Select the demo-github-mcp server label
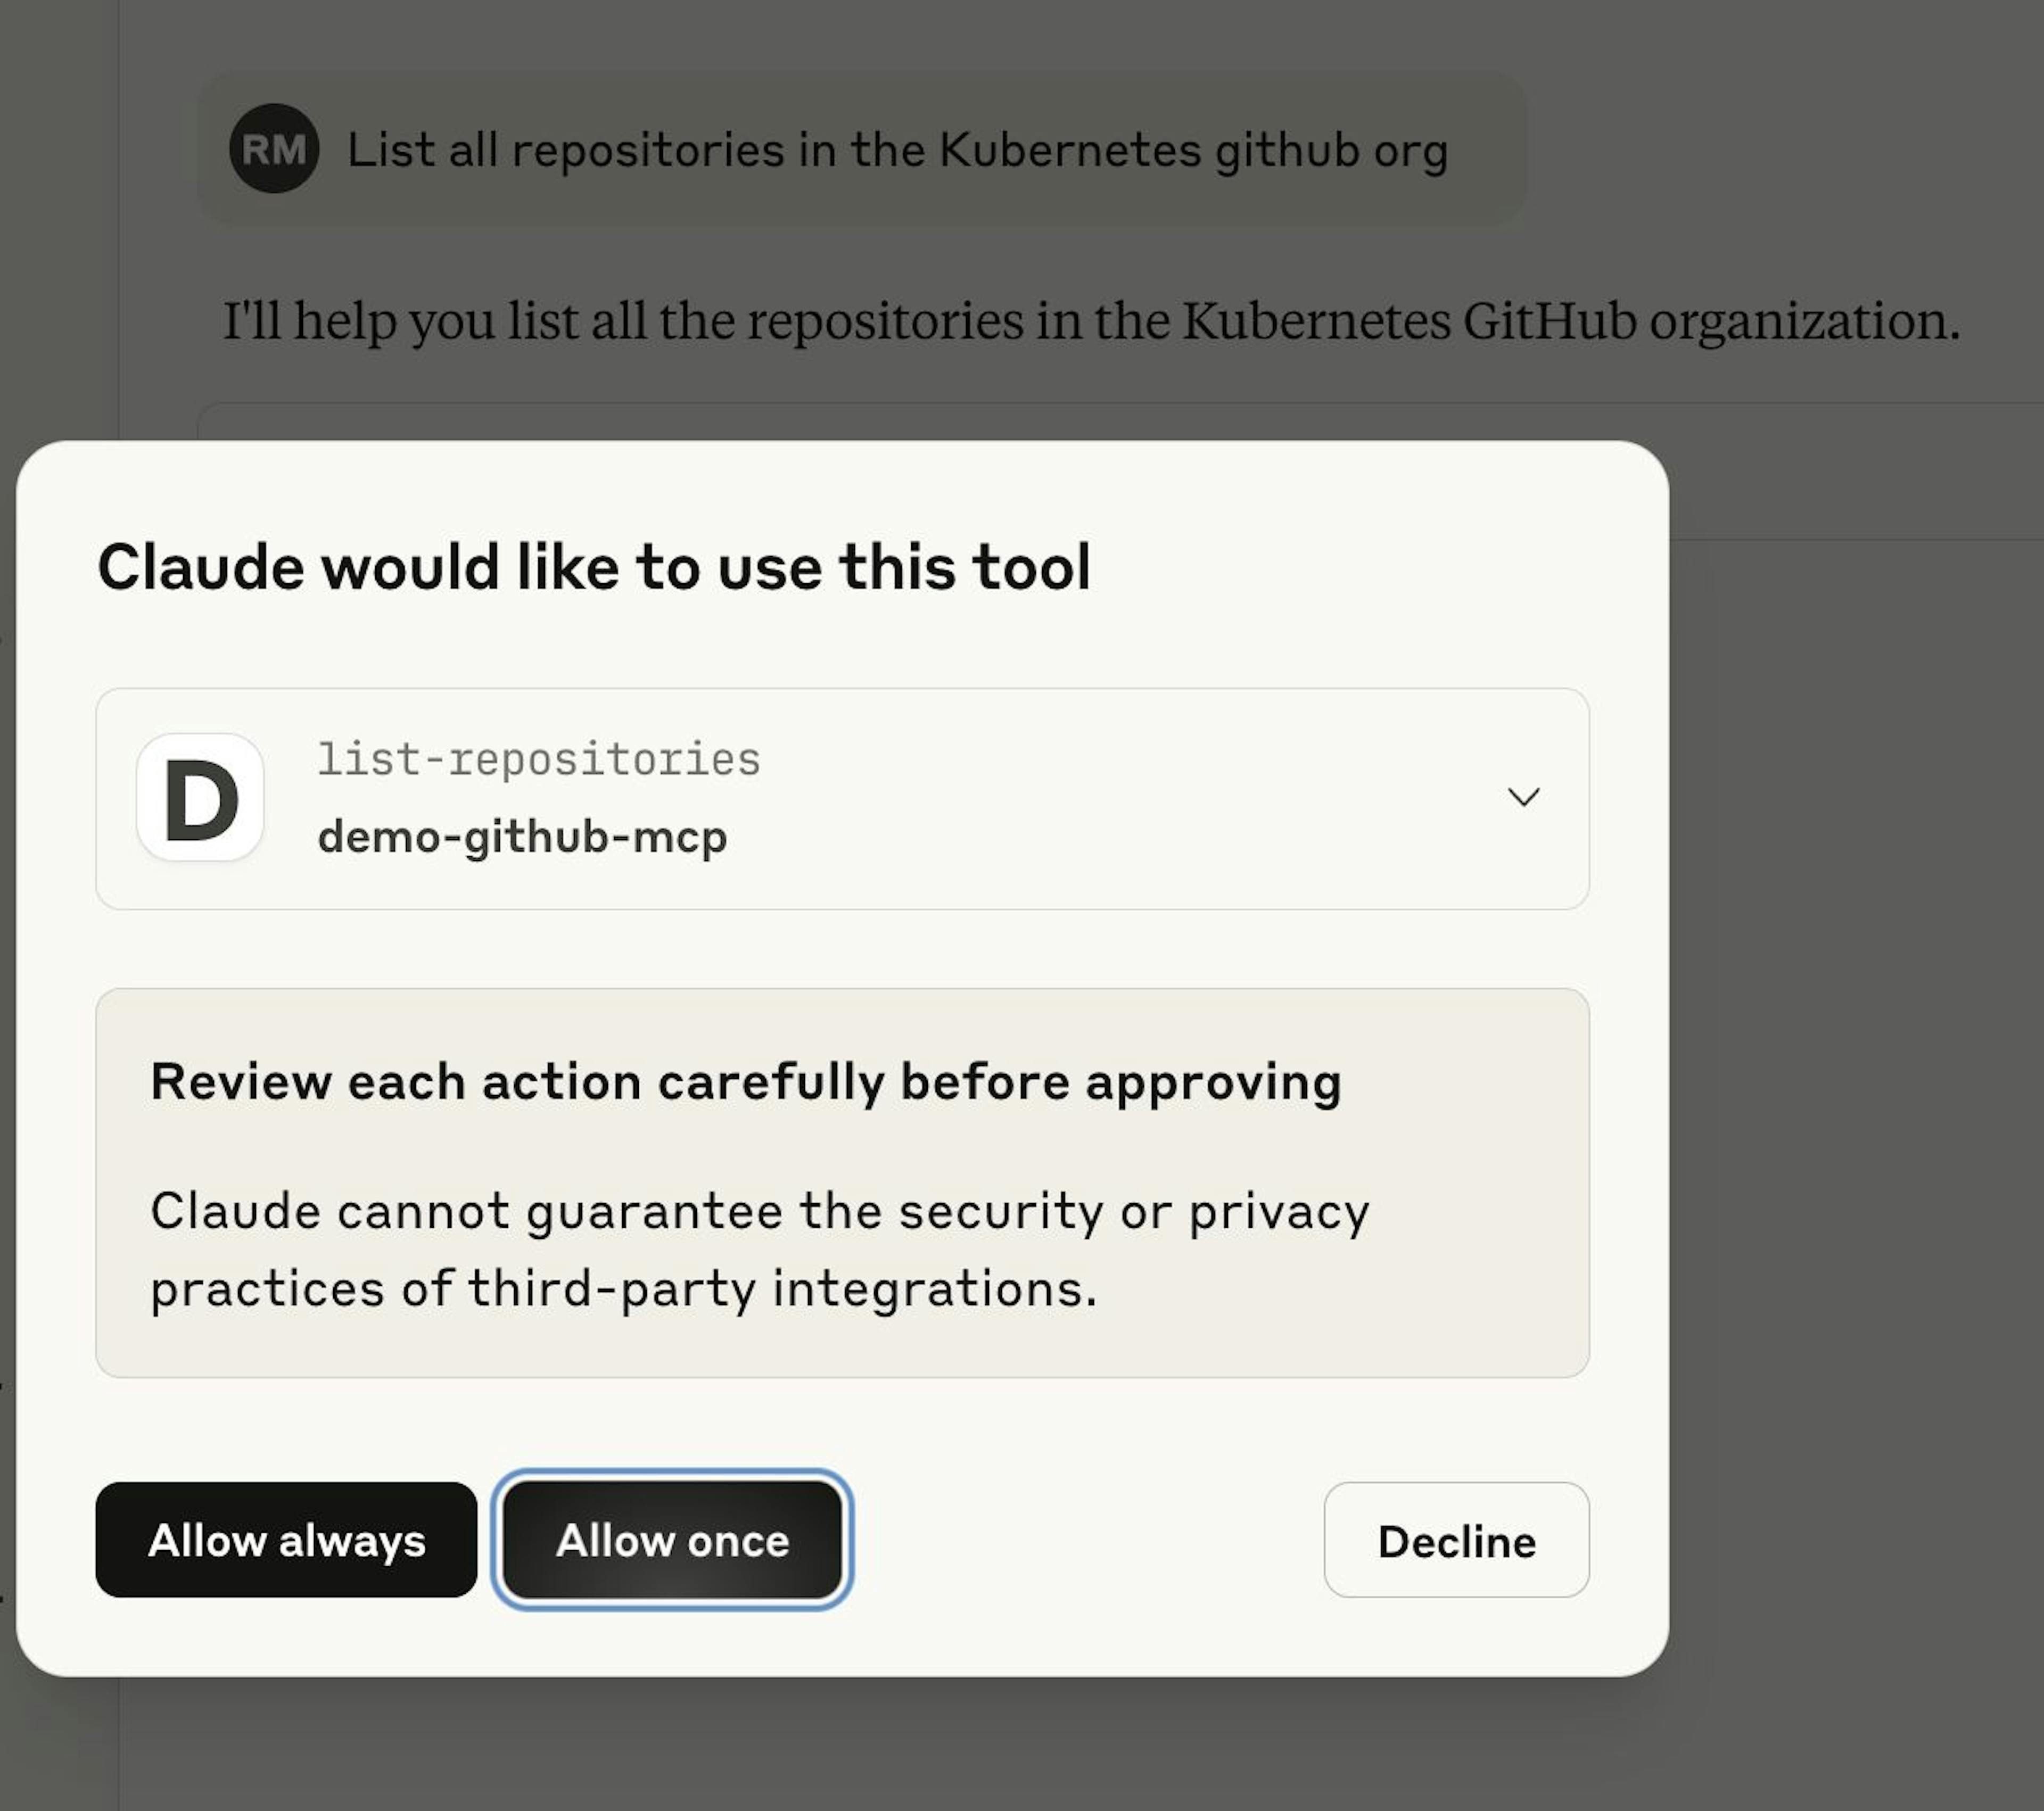The height and width of the screenshot is (1811, 2044). [x=522, y=836]
